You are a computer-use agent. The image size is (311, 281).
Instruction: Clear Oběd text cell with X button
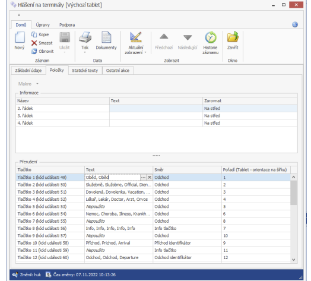[x=150, y=177]
